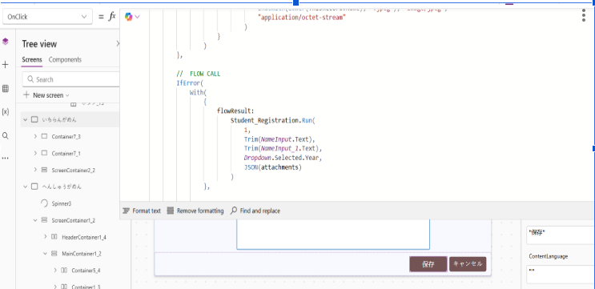The width and height of the screenshot is (595, 289).
Task: Expand ScreenContainer2_2 in the tree
Action: click(35, 170)
